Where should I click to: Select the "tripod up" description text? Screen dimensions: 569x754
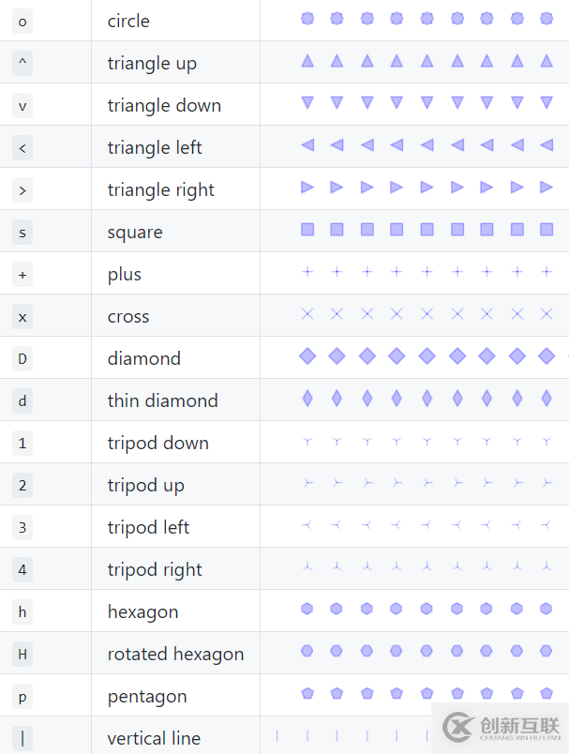point(145,486)
